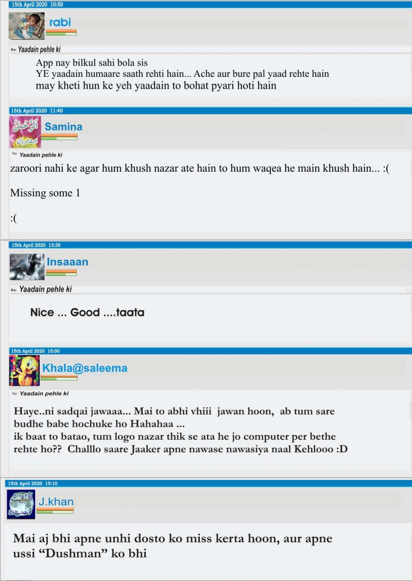The image size is (412, 581).
Task: Click reputation bar under rabi's name
Action: pos(61,32)
